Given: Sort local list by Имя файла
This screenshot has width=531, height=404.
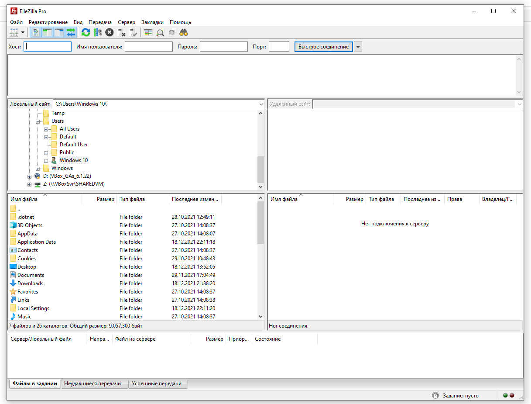Looking at the screenshot, I should pos(45,199).
